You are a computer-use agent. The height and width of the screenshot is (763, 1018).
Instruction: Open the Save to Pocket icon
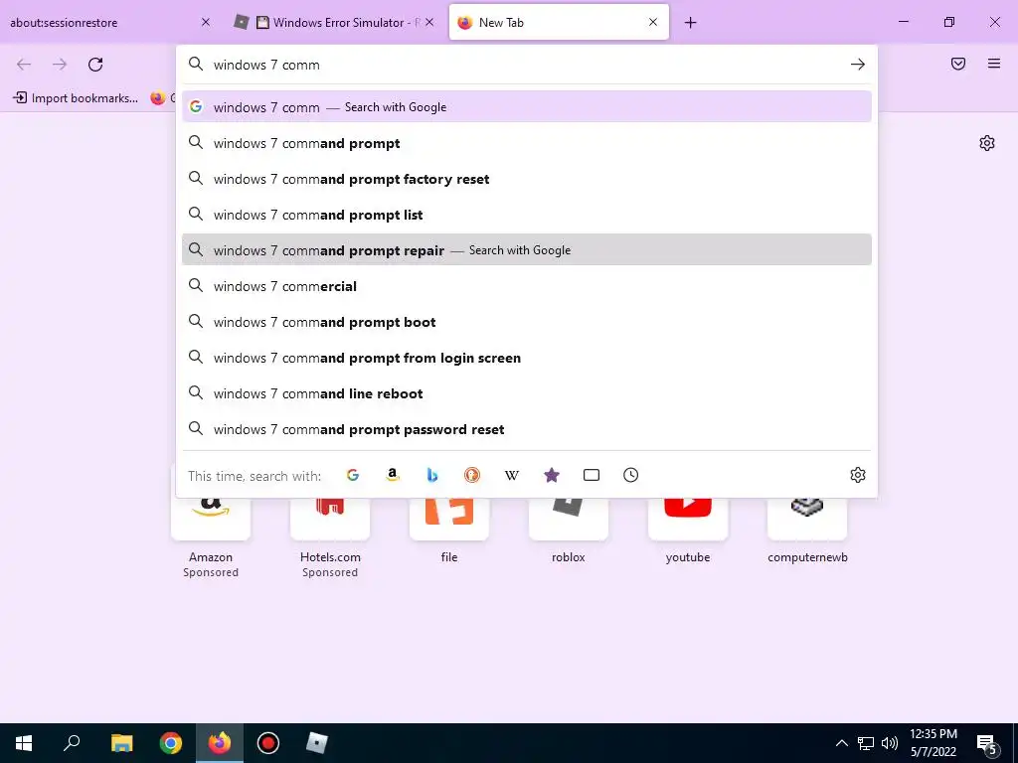click(x=958, y=64)
